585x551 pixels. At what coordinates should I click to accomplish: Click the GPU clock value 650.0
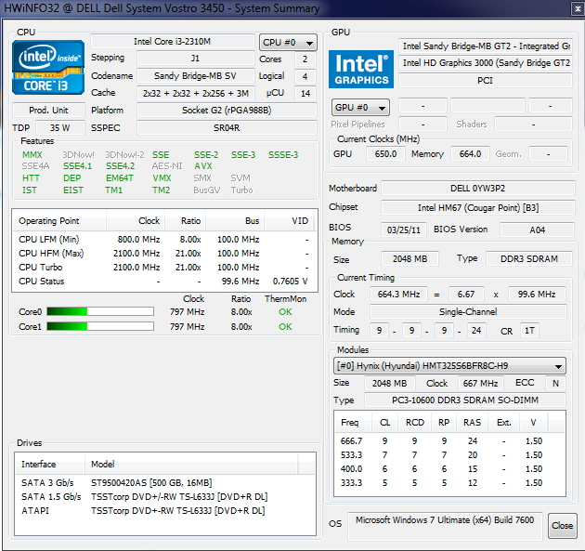[385, 154]
